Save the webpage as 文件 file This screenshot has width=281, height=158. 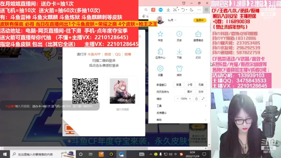point(201,92)
